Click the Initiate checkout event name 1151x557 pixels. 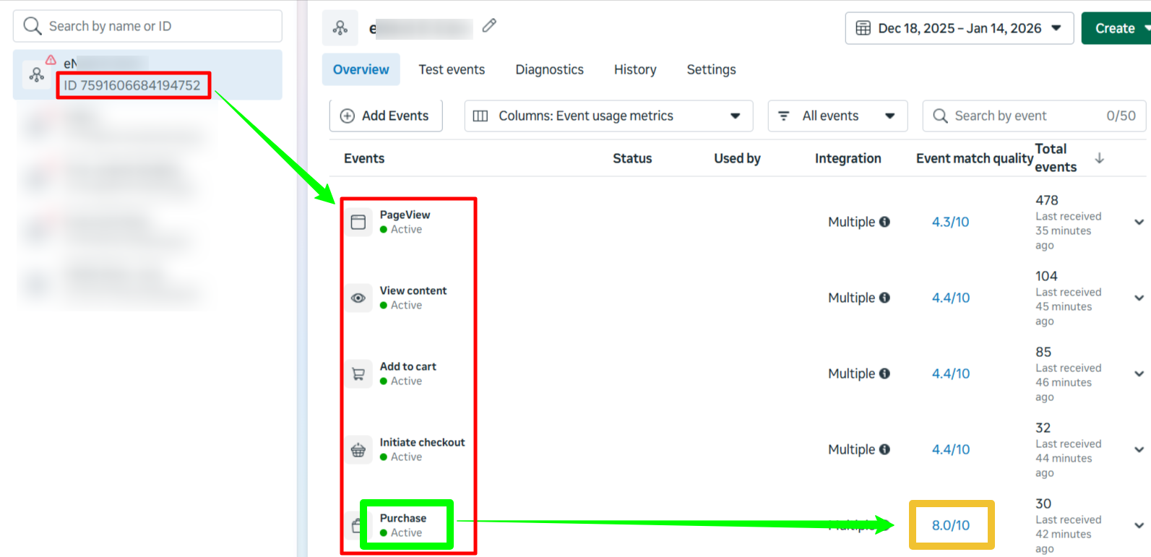(x=423, y=442)
